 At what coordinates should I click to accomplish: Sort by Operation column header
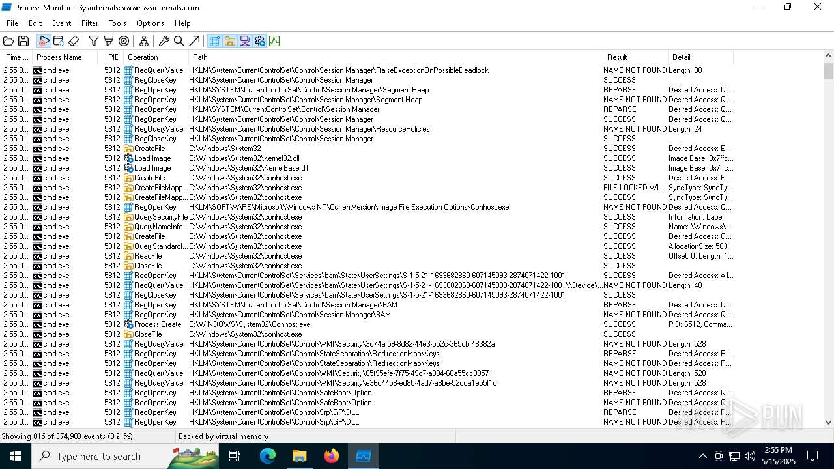click(x=156, y=57)
